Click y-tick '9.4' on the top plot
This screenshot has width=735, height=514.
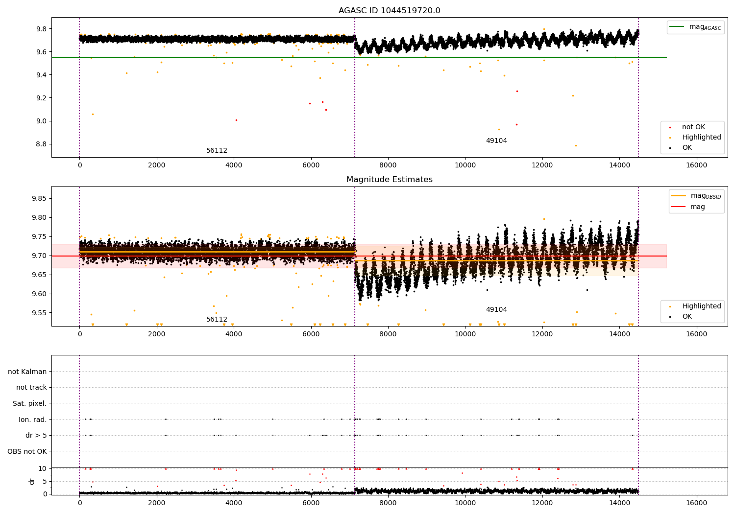coord(41,75)
